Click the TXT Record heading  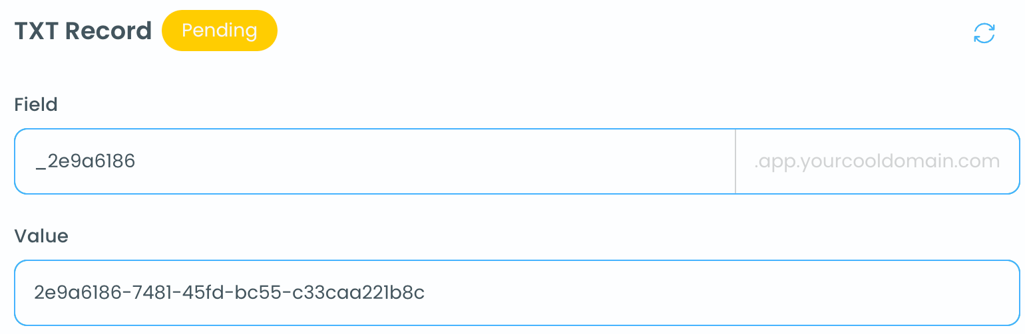click(83, 31)
